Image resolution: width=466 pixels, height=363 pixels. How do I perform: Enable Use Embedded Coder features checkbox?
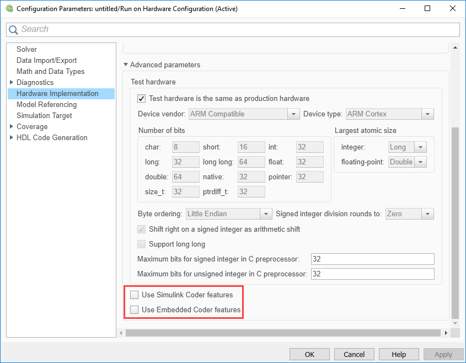(135, 310)
